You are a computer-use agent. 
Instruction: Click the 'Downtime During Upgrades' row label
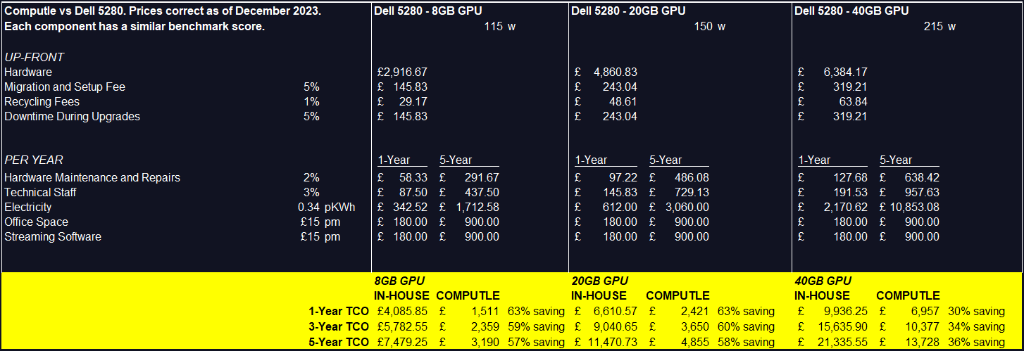(x=72, y=116)
